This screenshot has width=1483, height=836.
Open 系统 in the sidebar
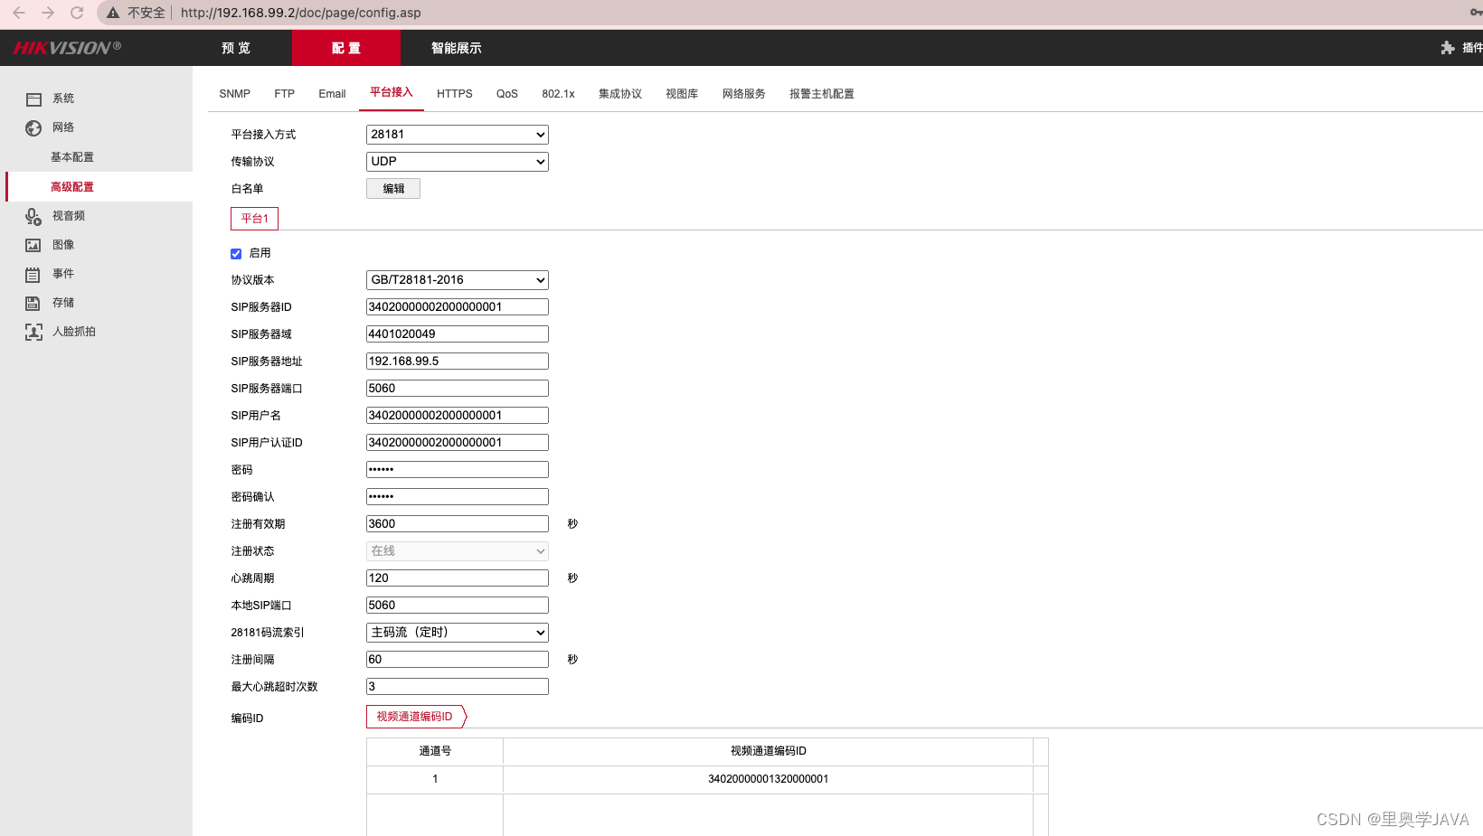[x=63, y=99]
